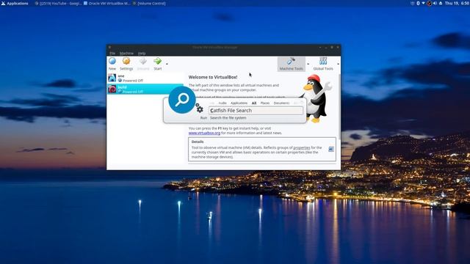Switch to the Oracle VM VirtualBox taskbar entry
470x264 pixels.
point(106,3)
